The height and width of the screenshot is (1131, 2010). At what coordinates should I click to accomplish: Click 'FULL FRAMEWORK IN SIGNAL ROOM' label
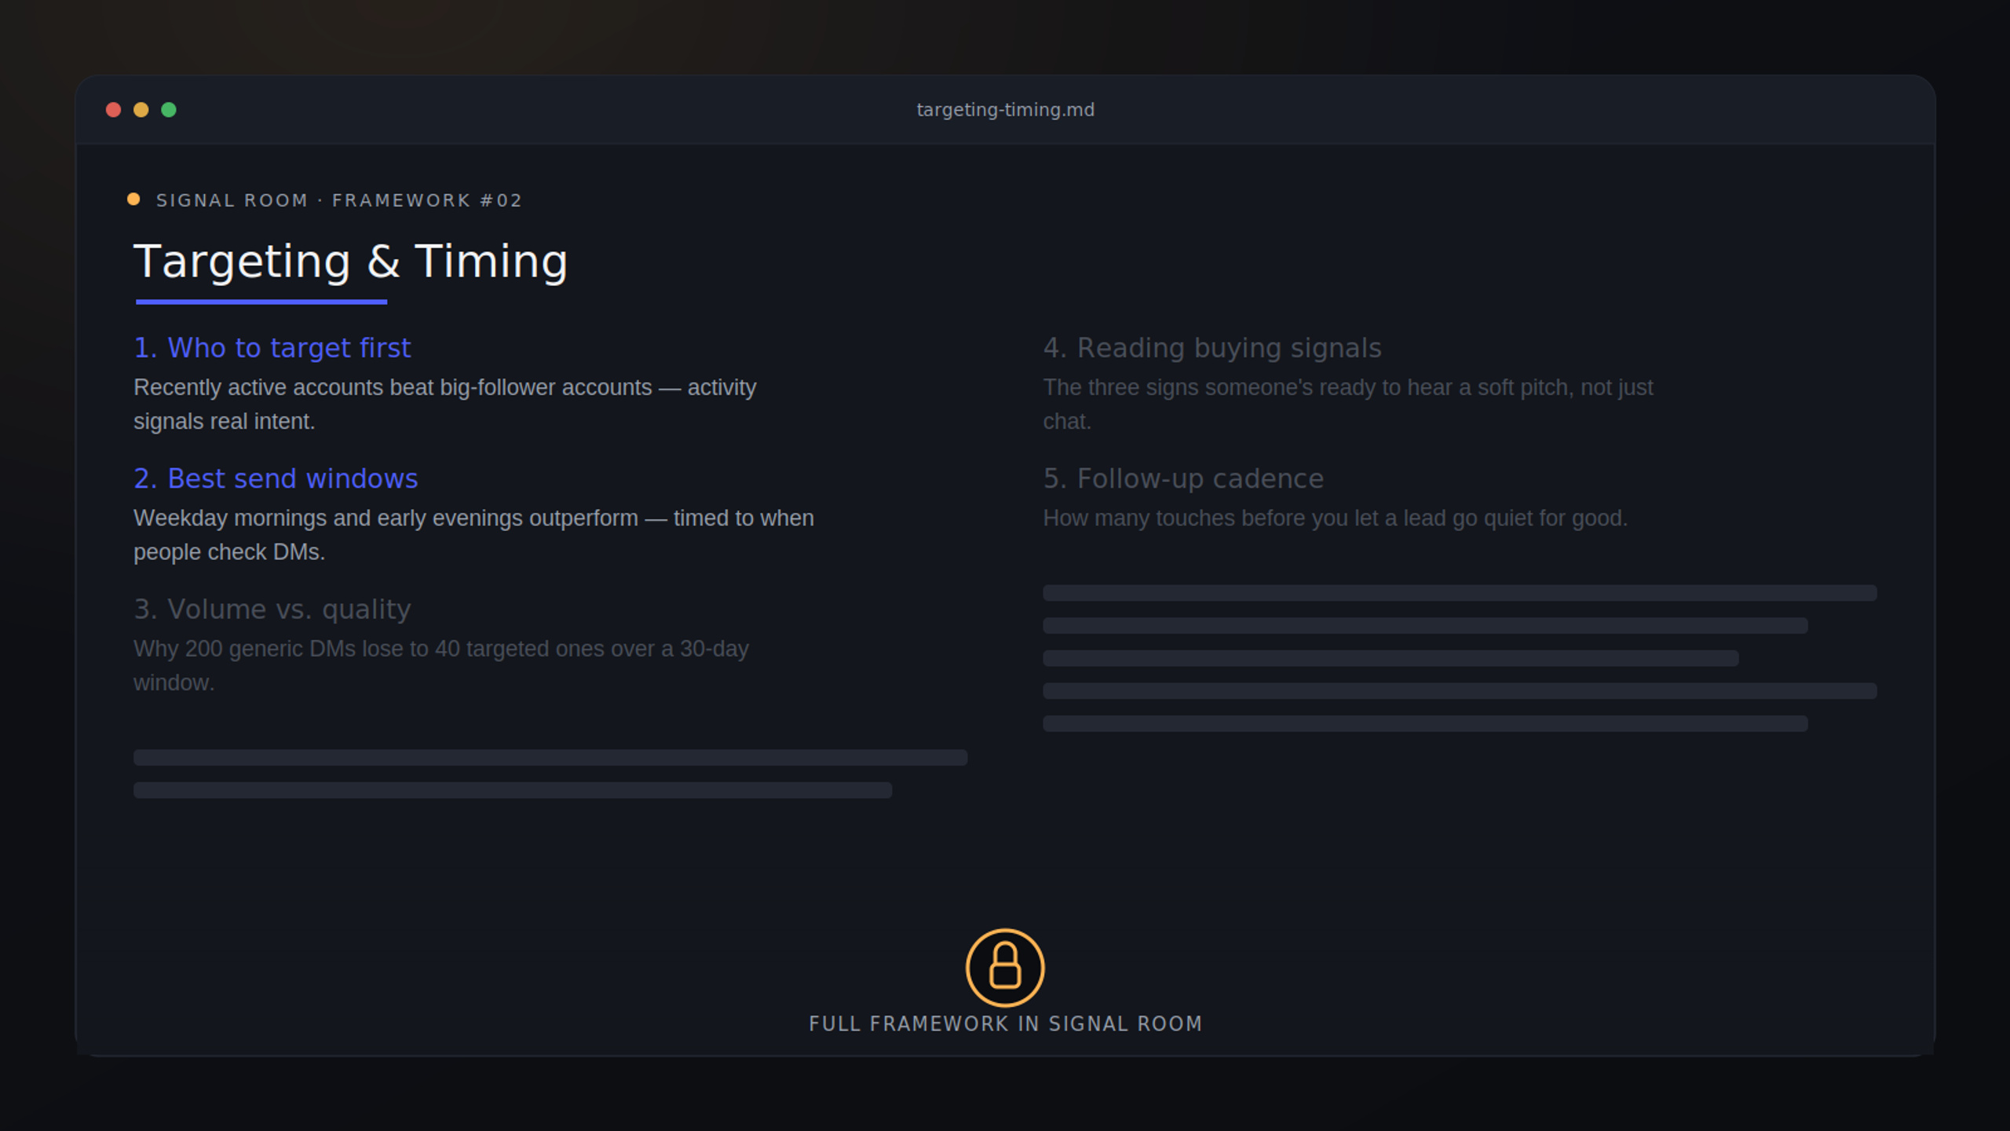(x=1006, y=1024)
